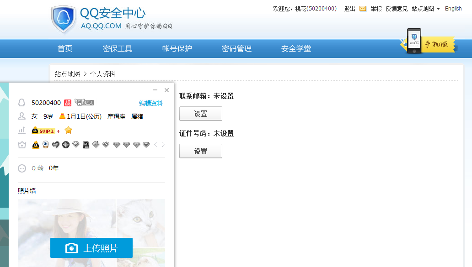Click the QQ Security Center shield logo
472x267 pixels.
(x=63, y=19)
